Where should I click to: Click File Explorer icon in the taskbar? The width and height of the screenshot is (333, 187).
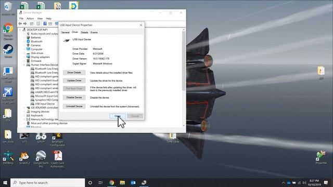[x=122, y=182]
